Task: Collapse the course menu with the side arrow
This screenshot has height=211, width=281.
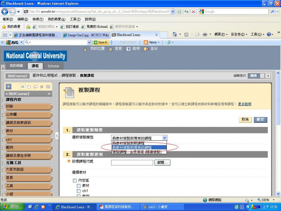Action: [57, 135]
